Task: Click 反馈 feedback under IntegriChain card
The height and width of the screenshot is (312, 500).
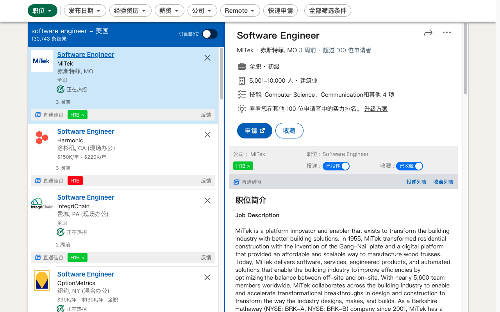Action: pyautogui.click(x=206, y=257)
